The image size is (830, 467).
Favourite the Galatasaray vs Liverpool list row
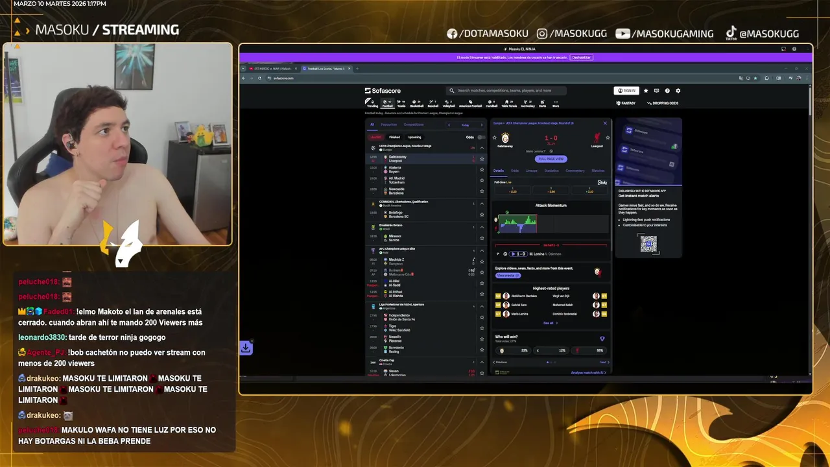pyautogui.click(x=482, y=159)
